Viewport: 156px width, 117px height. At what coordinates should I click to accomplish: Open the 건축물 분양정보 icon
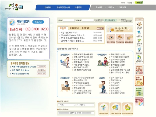point(104,109)
